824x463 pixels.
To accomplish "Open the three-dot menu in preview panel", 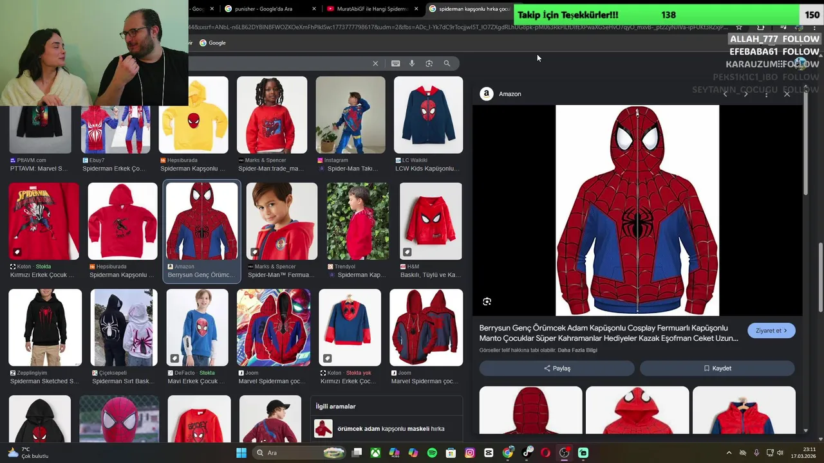I will pyautogui.click(x=766, y=94).
